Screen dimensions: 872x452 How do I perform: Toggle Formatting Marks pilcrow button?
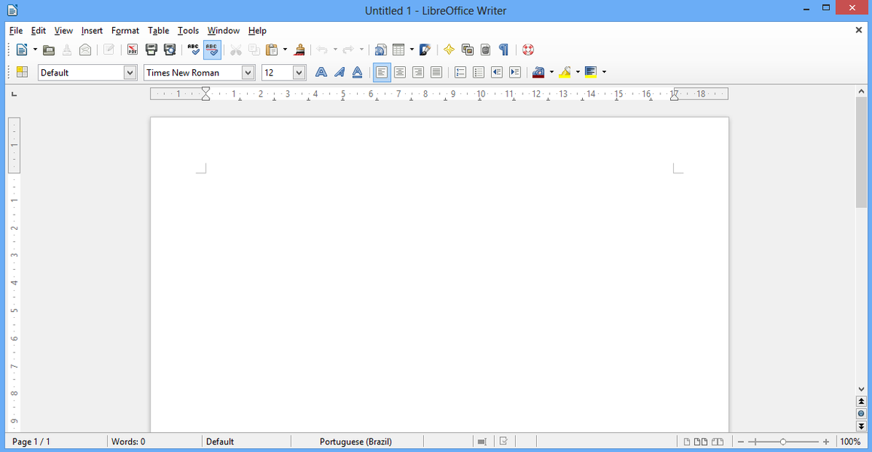[x=504, y=50]
